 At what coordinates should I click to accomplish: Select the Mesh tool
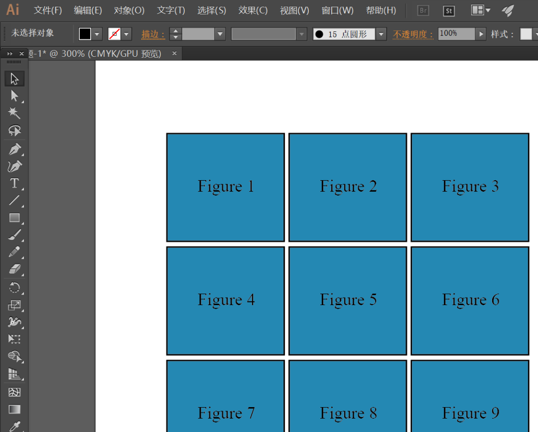tap(14, 392)
